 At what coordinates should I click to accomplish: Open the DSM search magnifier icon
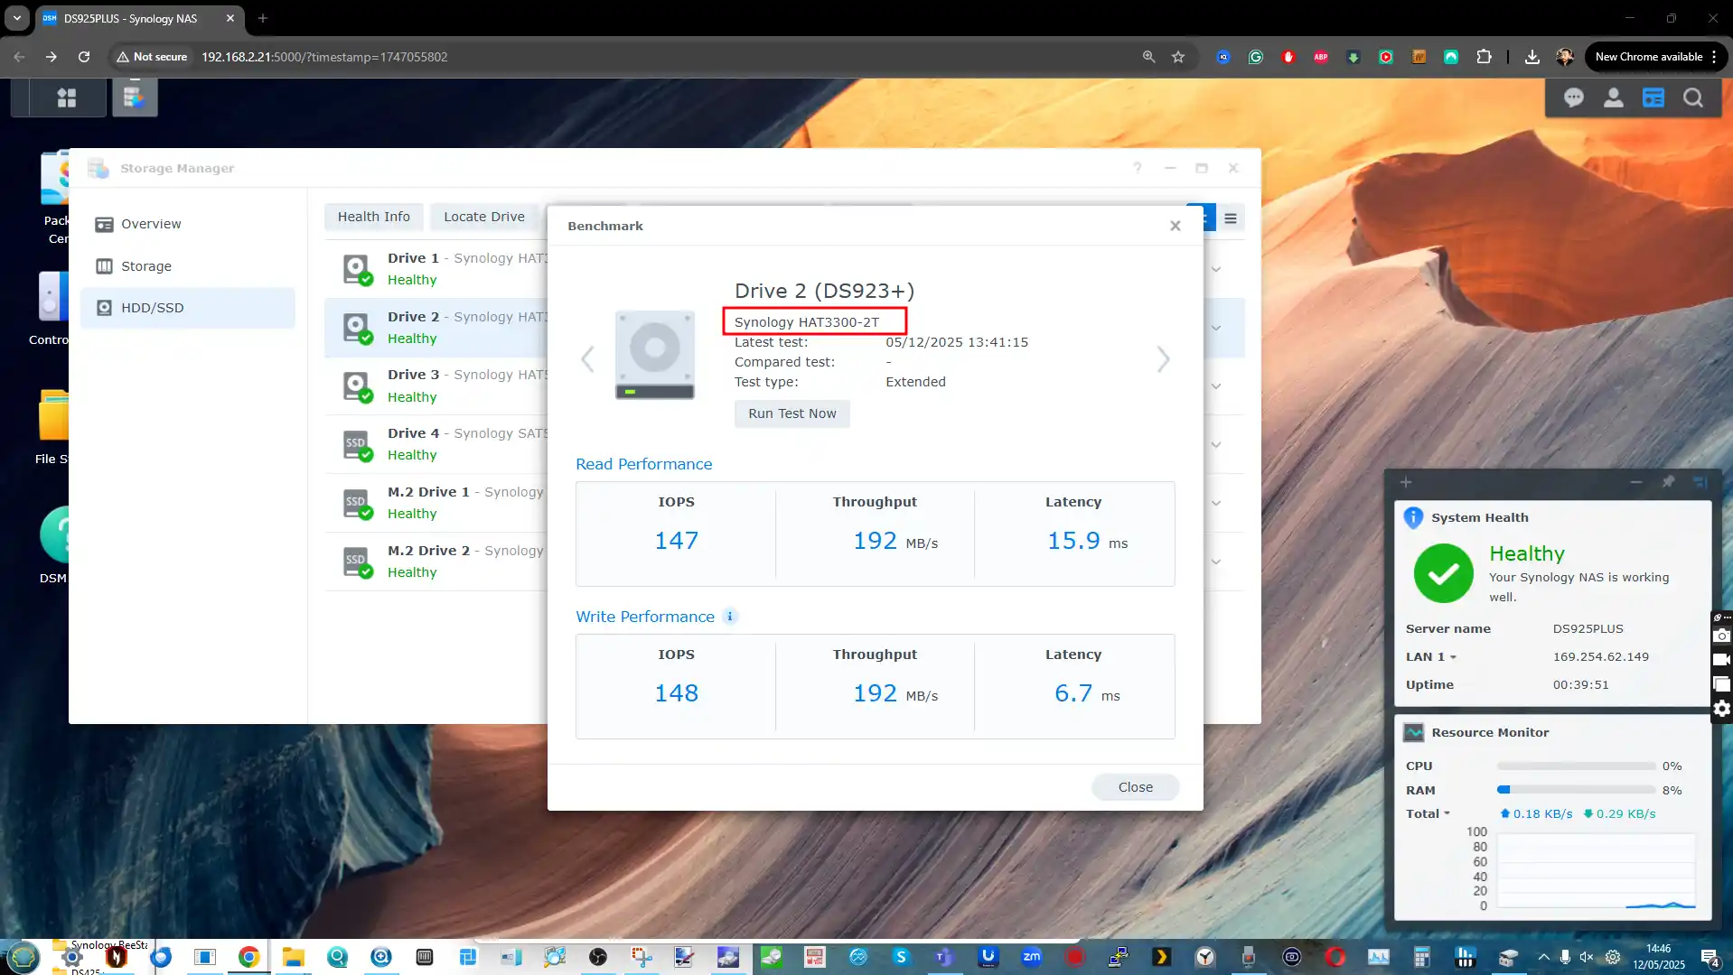[1692, 97]
